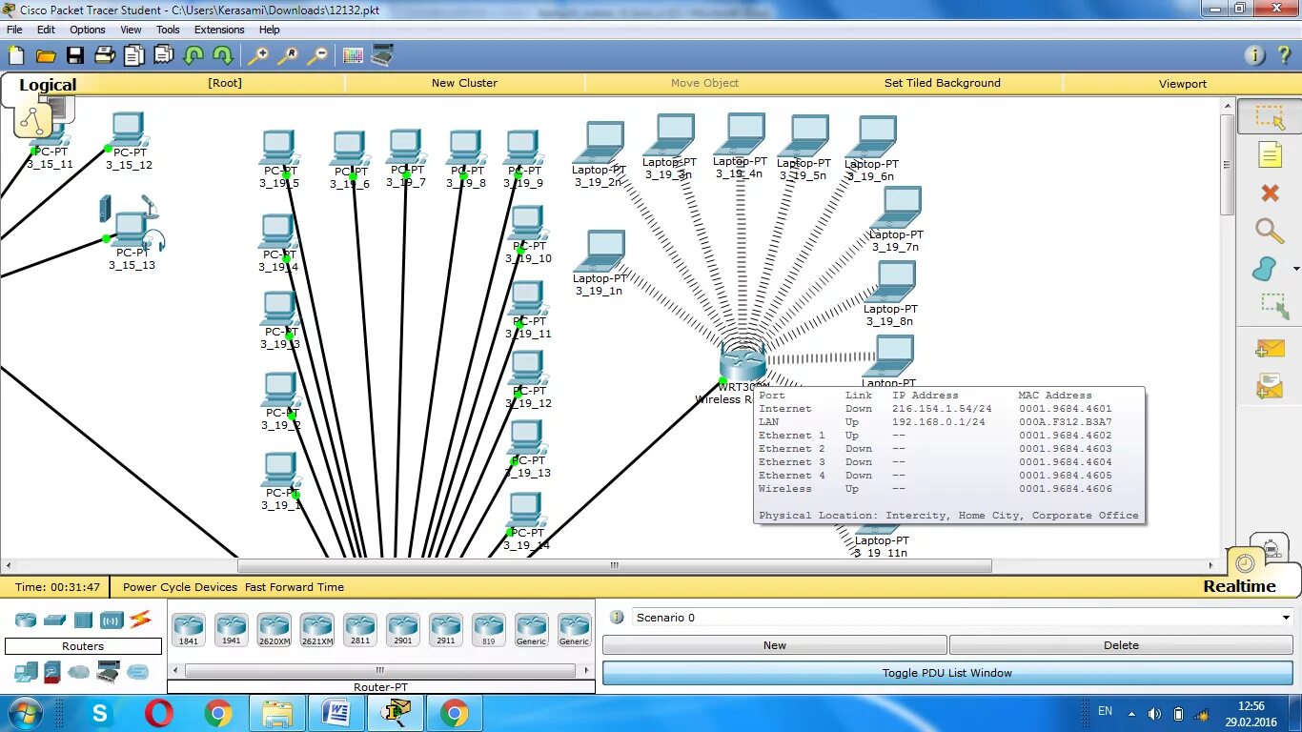1302x732 pixels.
Task: Switch to the Logical workspace tab
Action: point(48,85)
